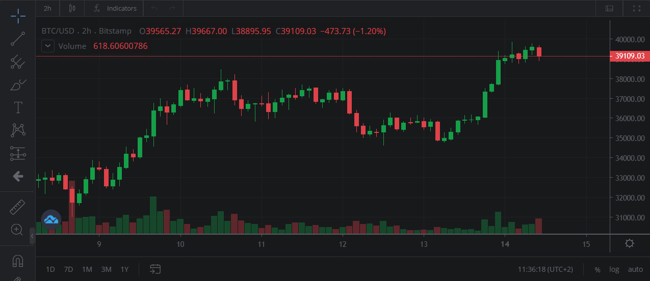Open the Indicators dialog
Screen dimensions: 650x281
point(115,8)
